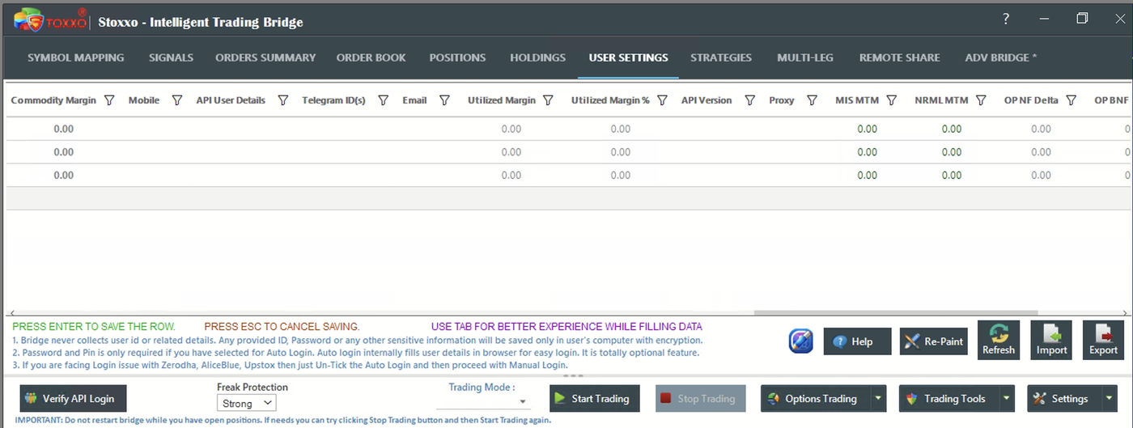Click the OP NF Delta column header
Viewport: 1133px width, 428px height.
pos(1031,100)
